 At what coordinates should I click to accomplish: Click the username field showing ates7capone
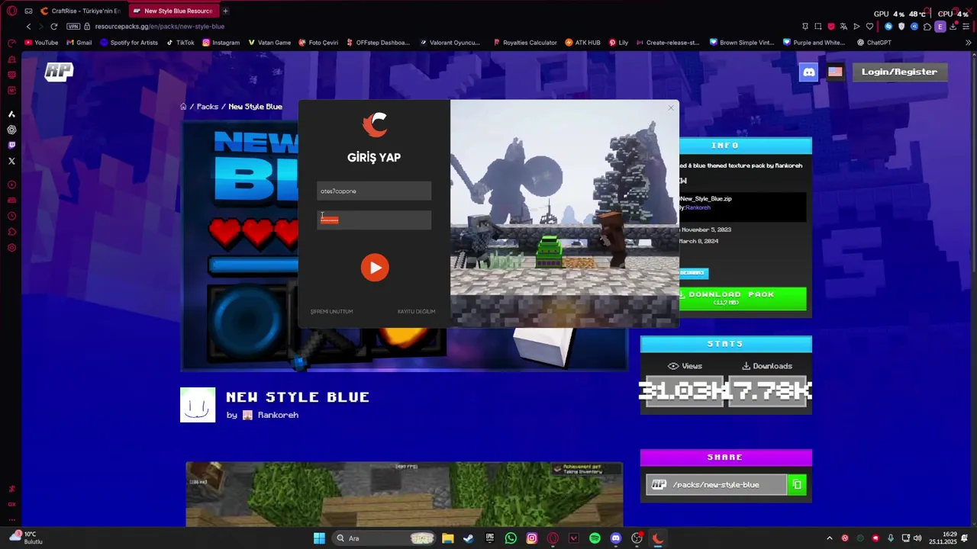(374, 191)
